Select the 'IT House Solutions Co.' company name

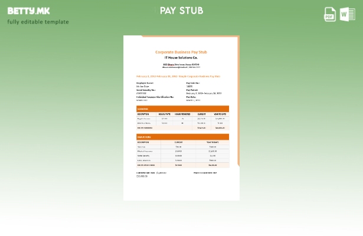coord(181,57)
